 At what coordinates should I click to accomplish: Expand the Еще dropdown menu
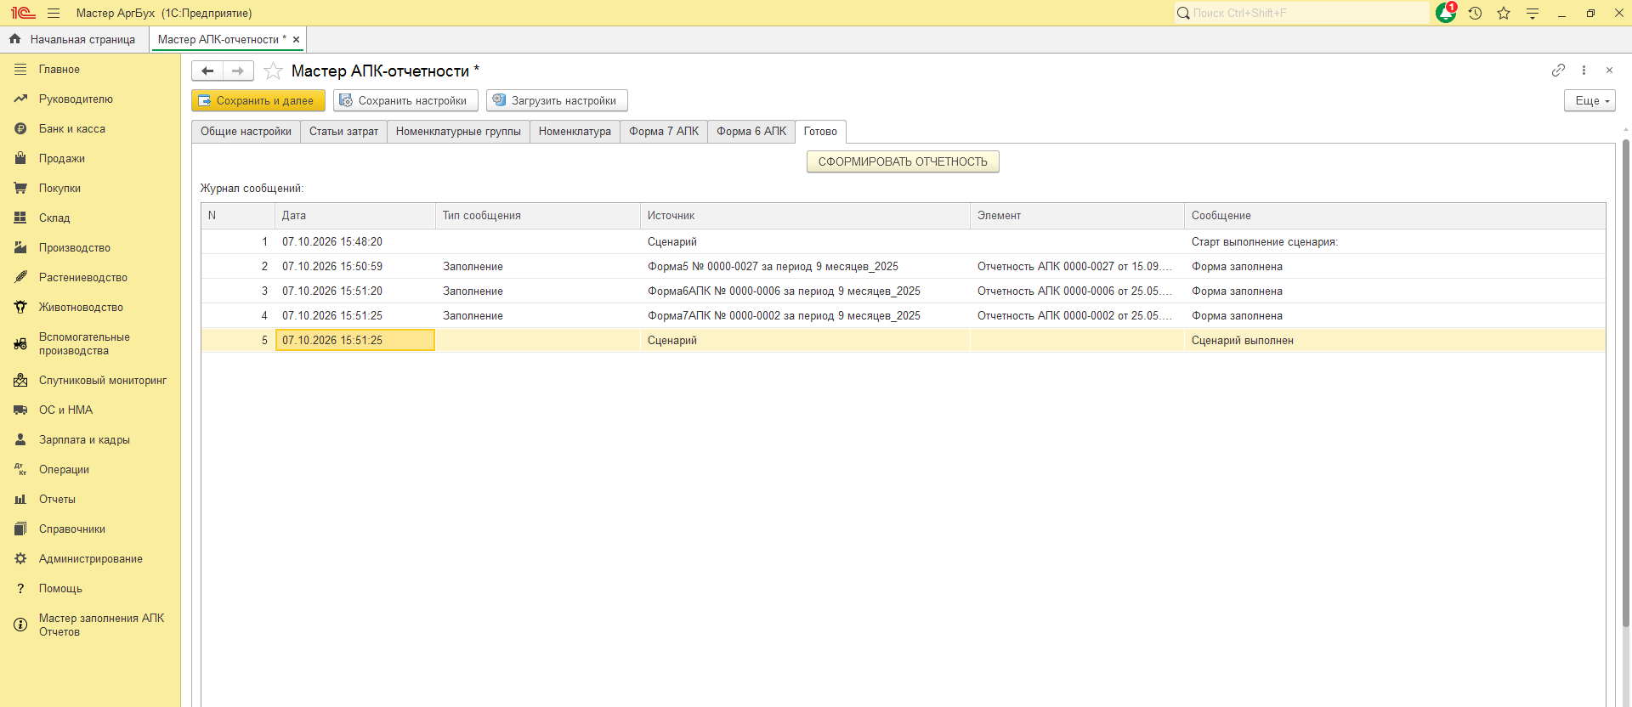click(x=1589, y=100)
